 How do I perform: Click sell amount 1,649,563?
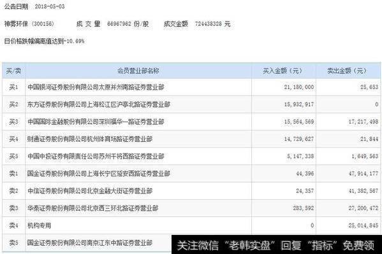point(365,156)
